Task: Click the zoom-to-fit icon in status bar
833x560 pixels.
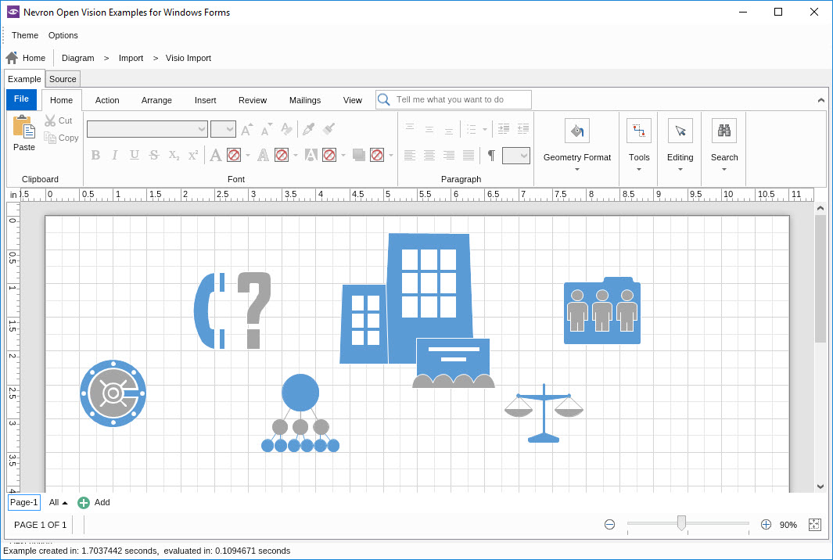Action: click(814, 525)
